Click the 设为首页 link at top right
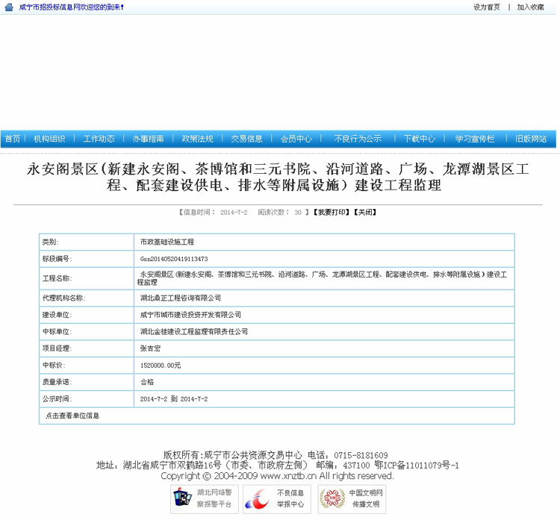The width and height of the screenshot is (560, 520). tap(486, 7)
